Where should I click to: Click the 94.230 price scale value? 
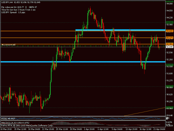170,18
